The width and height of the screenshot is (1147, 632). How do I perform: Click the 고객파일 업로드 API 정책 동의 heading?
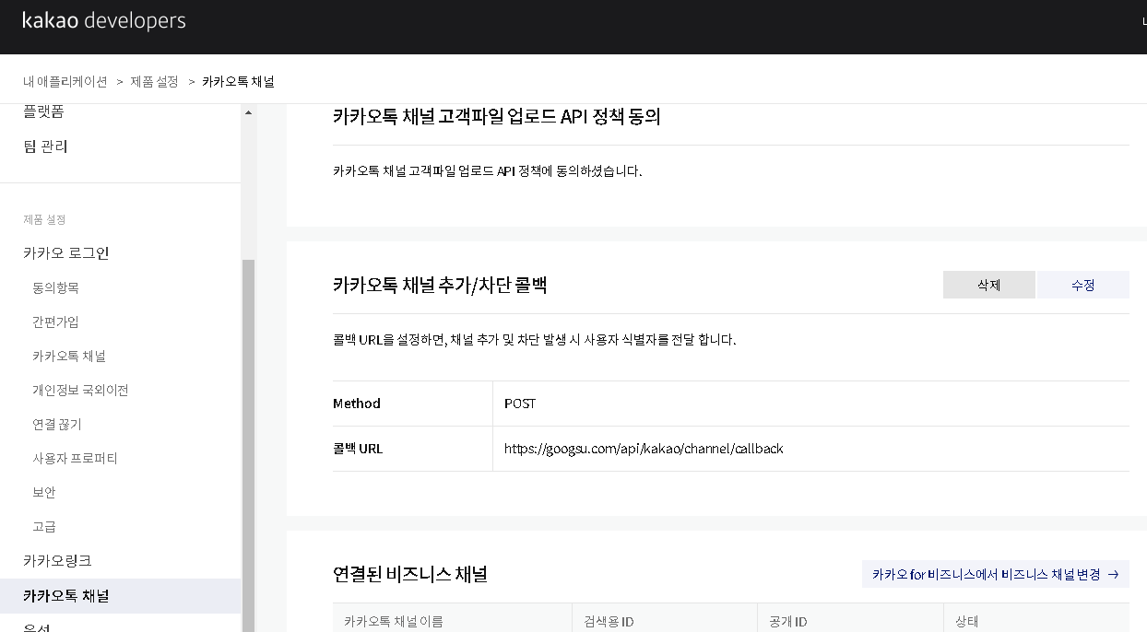(x=497, y=117)
